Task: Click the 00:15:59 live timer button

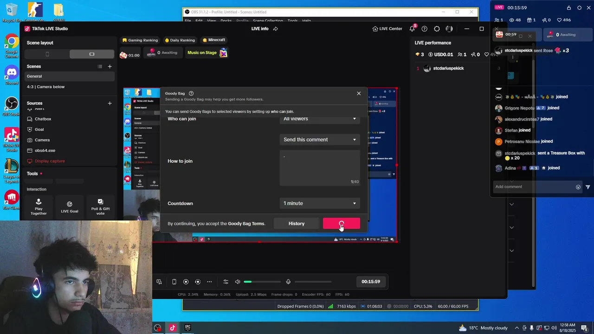Action: [371, 282]
